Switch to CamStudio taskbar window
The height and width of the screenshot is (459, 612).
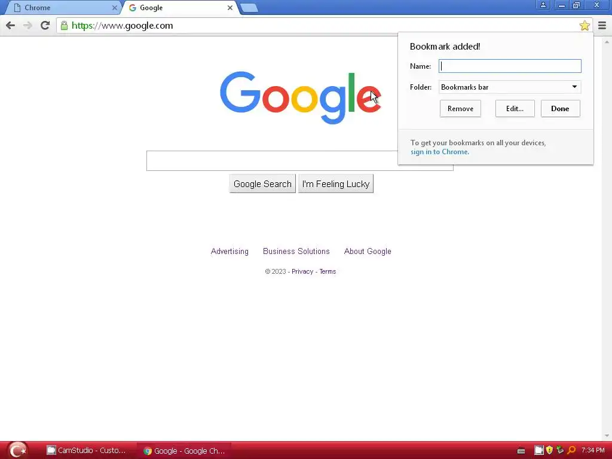tap(87, 451)
